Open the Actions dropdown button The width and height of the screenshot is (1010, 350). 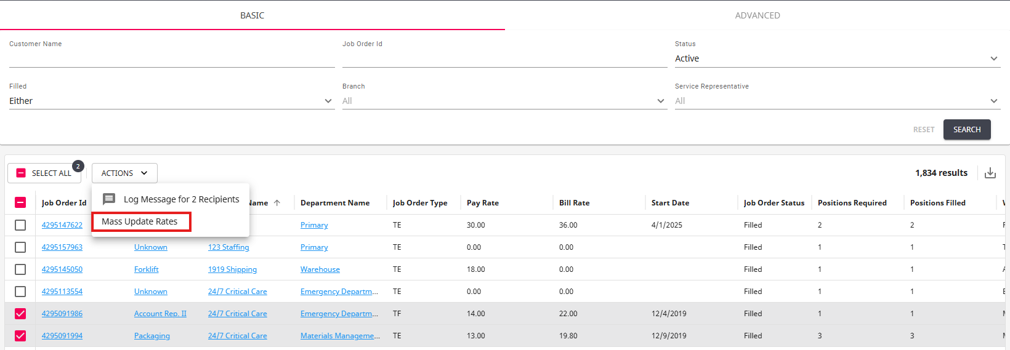point(124,173)
